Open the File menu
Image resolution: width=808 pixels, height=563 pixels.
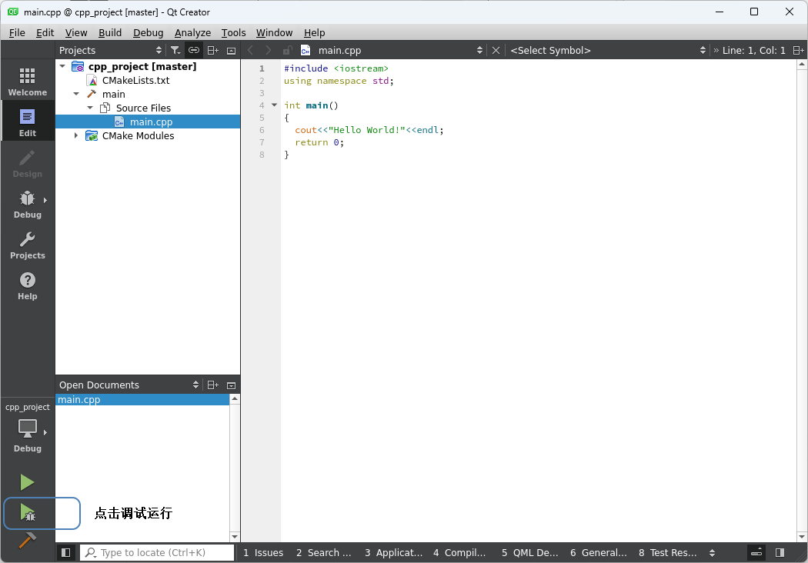click(x=17, y=32)
